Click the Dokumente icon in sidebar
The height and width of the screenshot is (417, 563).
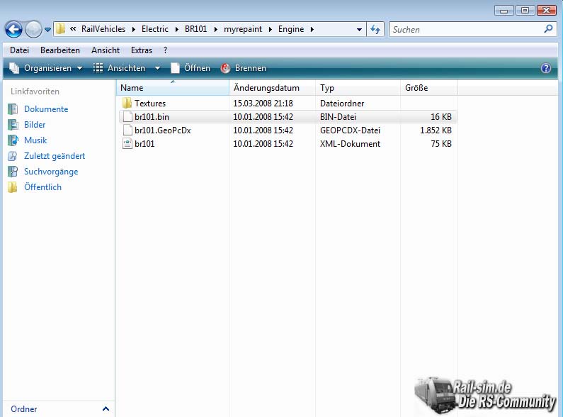(13, 109)
